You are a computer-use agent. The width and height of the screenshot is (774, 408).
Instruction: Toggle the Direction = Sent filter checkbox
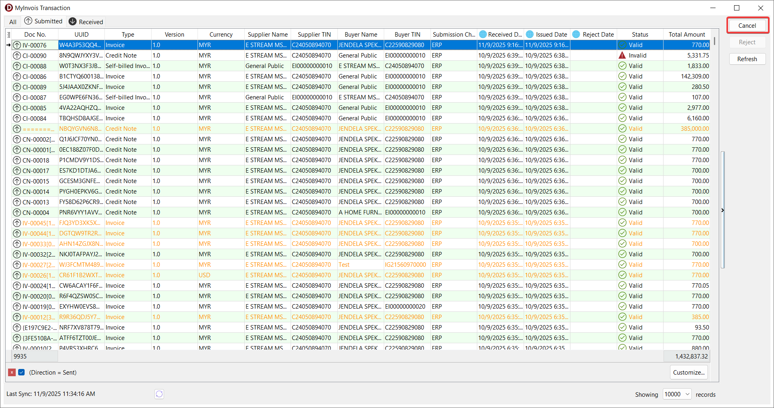click(x=22, y=373)
